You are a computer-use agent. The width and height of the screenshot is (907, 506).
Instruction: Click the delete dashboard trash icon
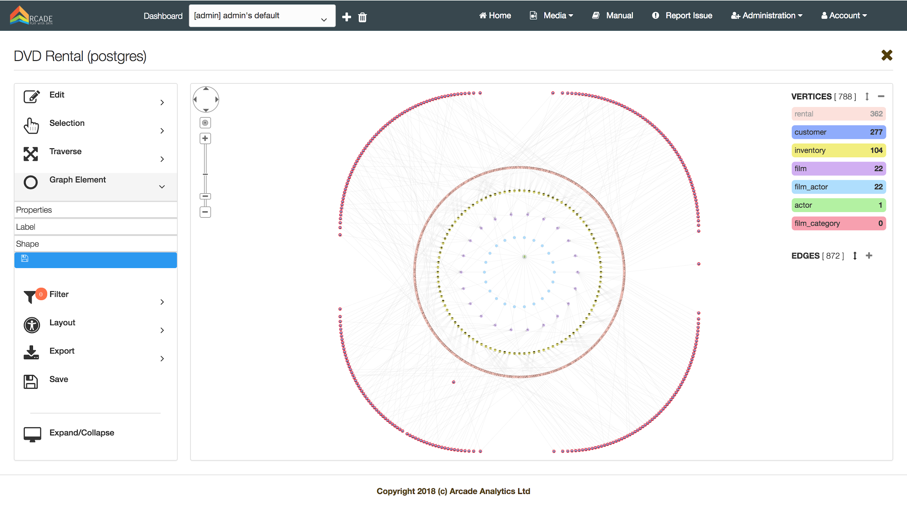pyautogui.click(x=362, y=17)
